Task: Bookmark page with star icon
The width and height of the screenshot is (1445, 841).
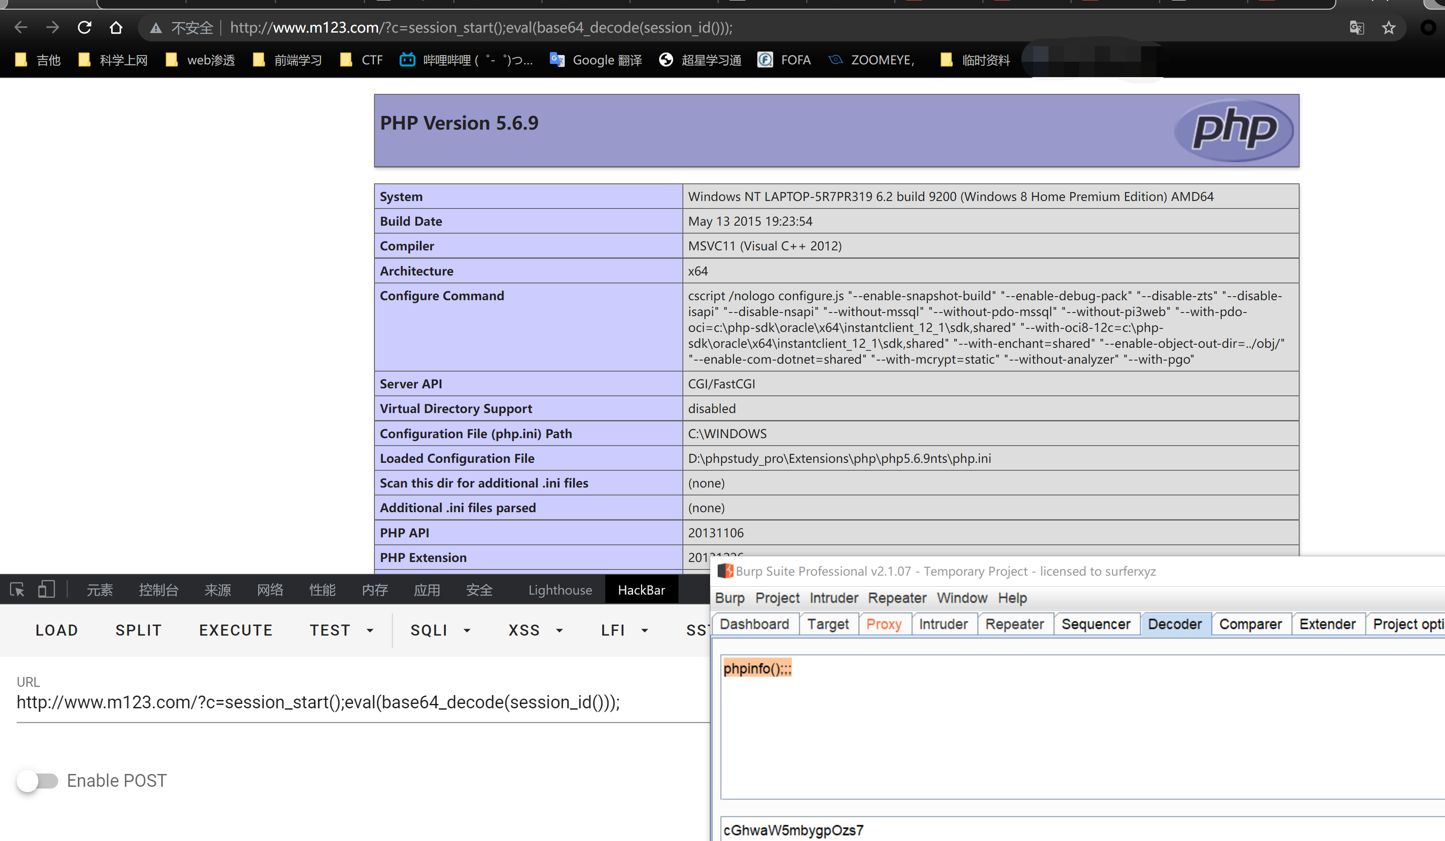Action: (1388, 27)
